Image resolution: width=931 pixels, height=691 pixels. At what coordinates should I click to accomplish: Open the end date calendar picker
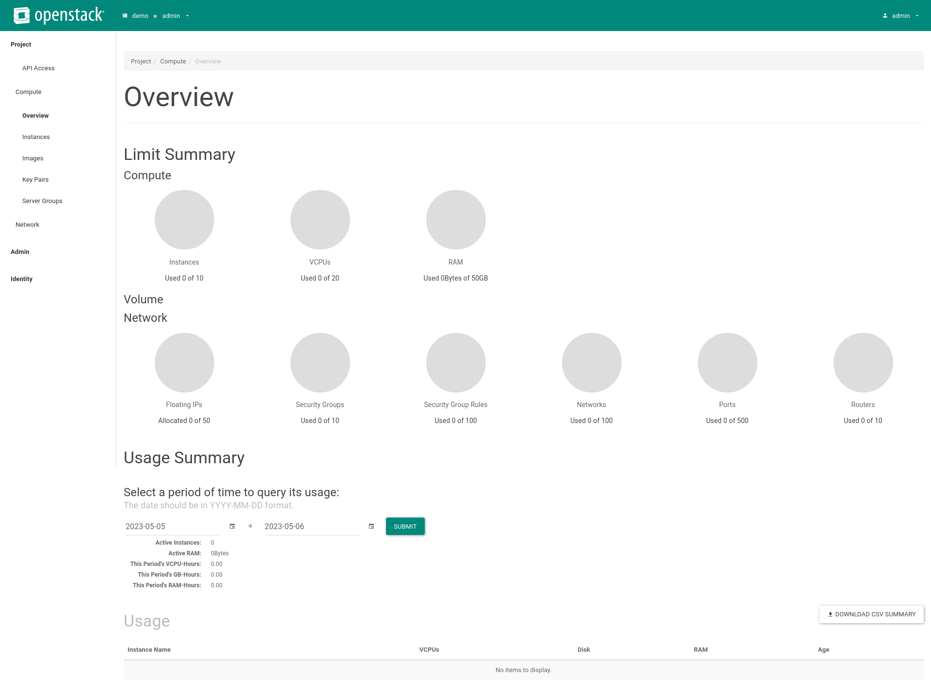(371, 526)
